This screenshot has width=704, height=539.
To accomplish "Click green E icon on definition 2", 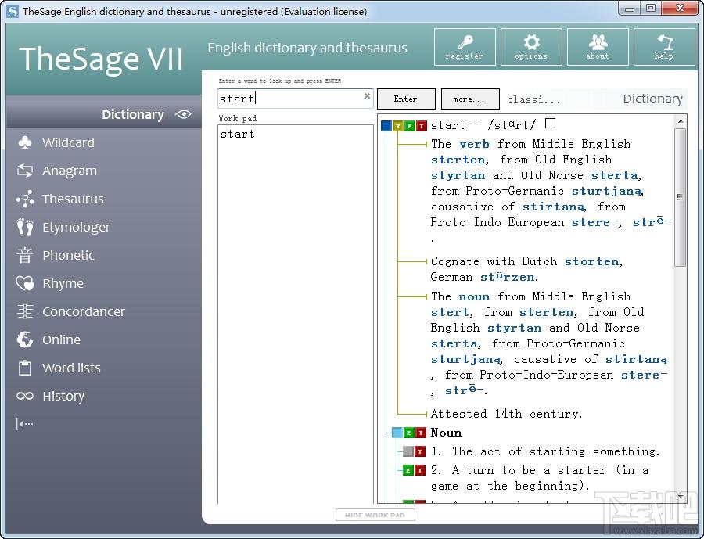I will [408, 470].
